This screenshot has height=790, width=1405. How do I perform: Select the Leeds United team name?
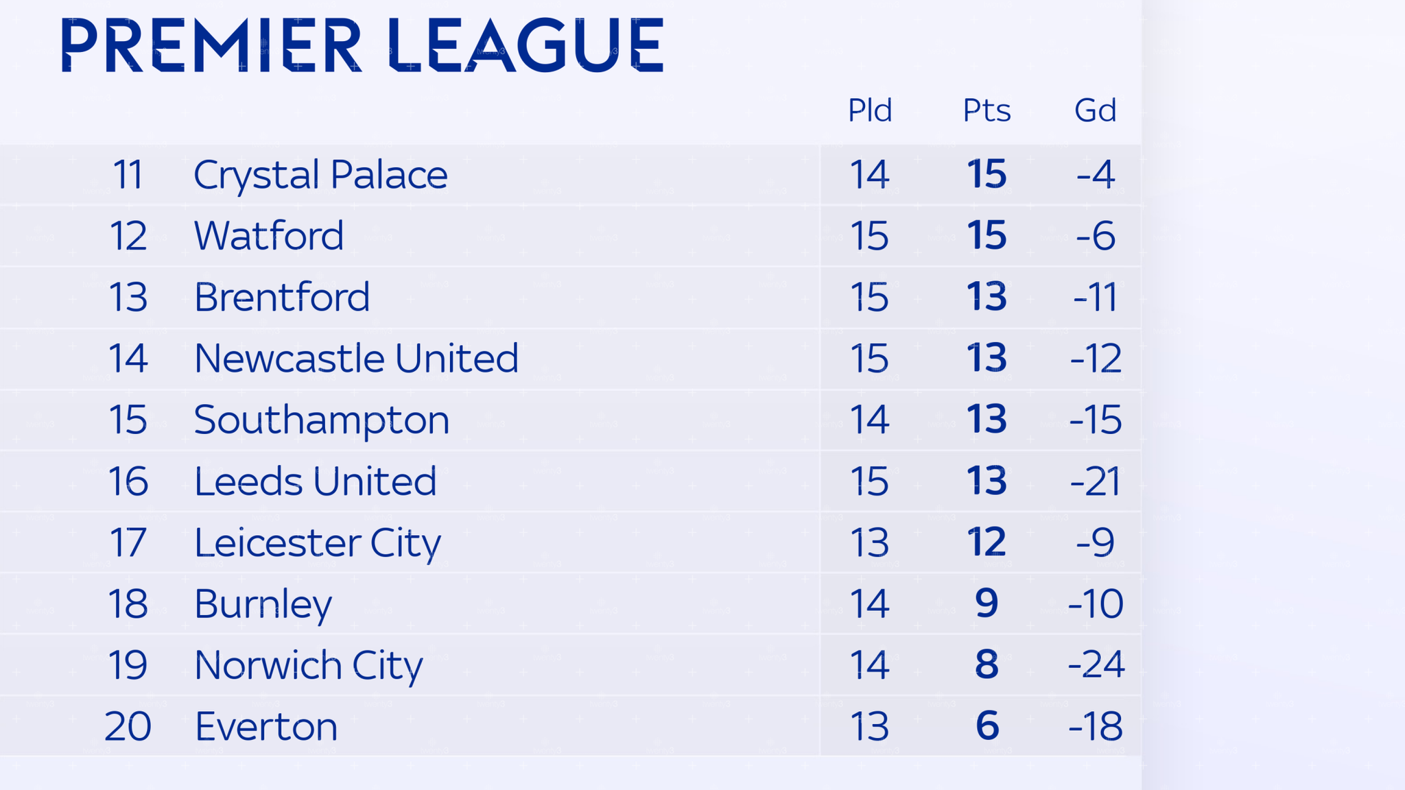pyautogui.click(x=315, y=481)
